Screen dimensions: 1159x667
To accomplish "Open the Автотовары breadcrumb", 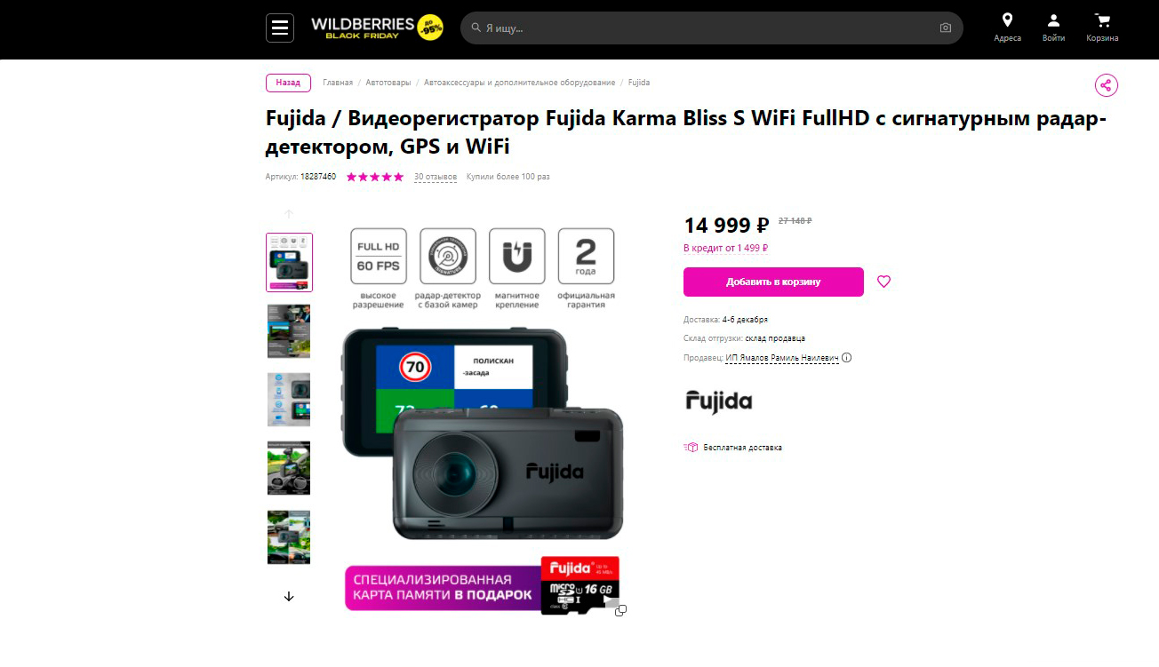I will tap(388, 83).
